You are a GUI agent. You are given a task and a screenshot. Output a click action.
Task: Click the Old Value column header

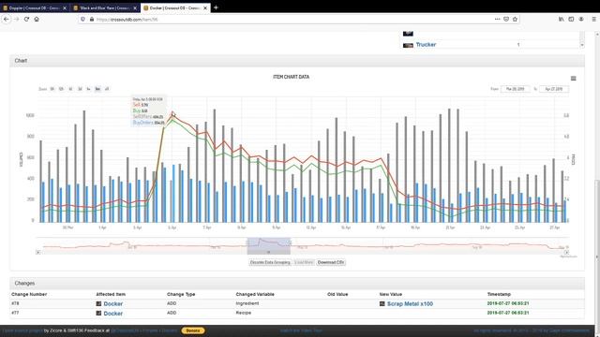337,294
